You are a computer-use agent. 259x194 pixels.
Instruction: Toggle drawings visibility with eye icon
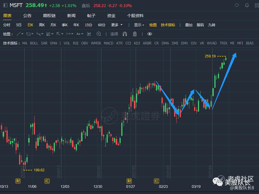tap(150, 34)
